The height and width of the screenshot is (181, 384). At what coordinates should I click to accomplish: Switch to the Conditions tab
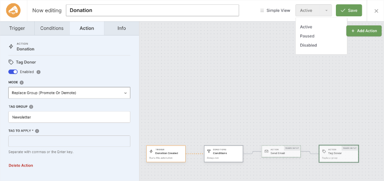[52, 28]
